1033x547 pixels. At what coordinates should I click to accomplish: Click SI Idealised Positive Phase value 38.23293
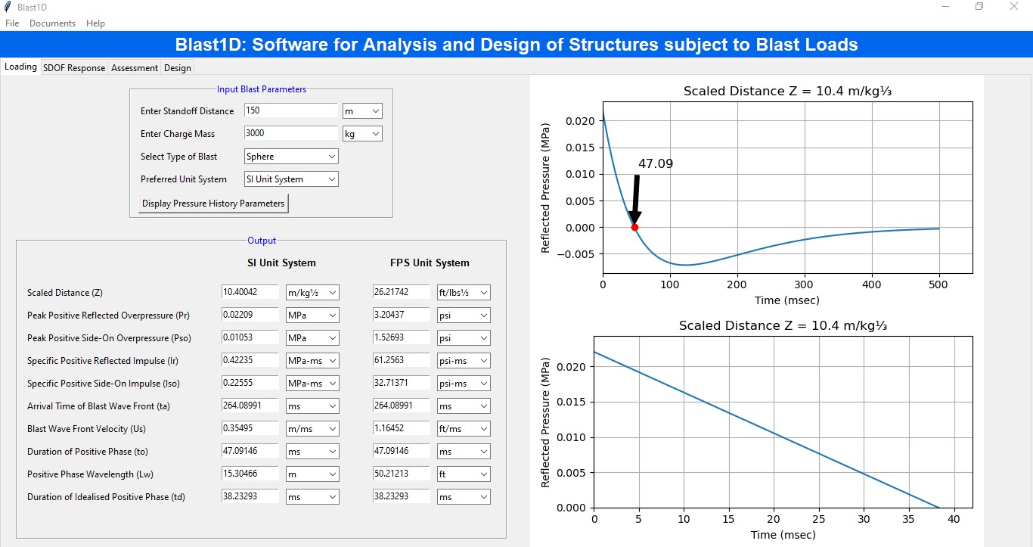click(250, 496)
